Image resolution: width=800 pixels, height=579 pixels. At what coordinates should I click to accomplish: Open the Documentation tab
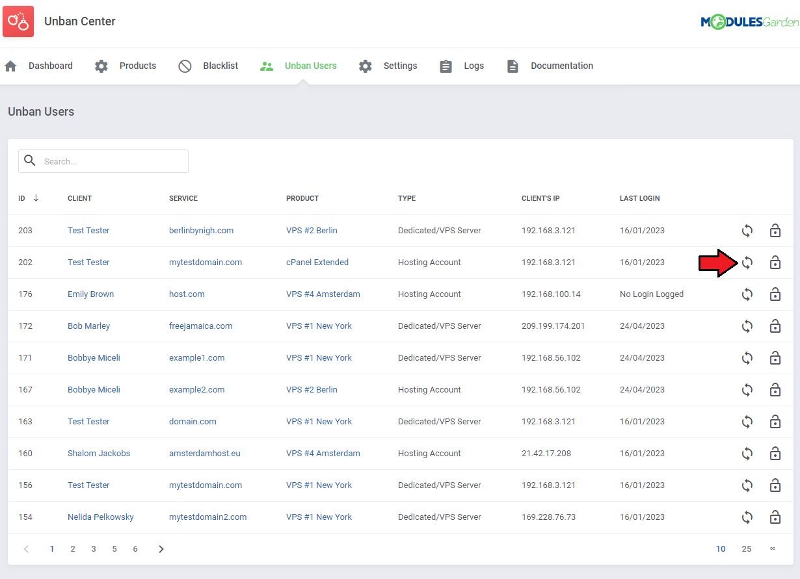tap(550, 66)
